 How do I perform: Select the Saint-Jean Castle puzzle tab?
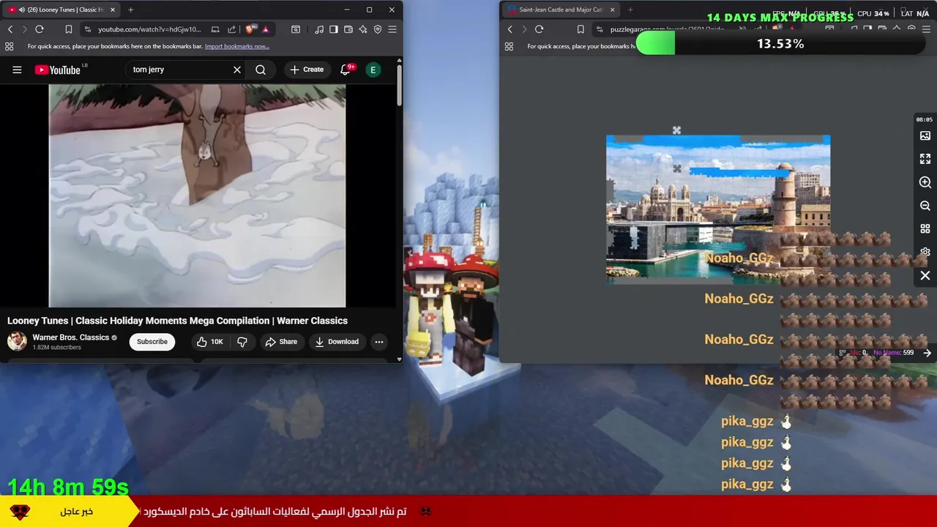(x=560, y=10)
